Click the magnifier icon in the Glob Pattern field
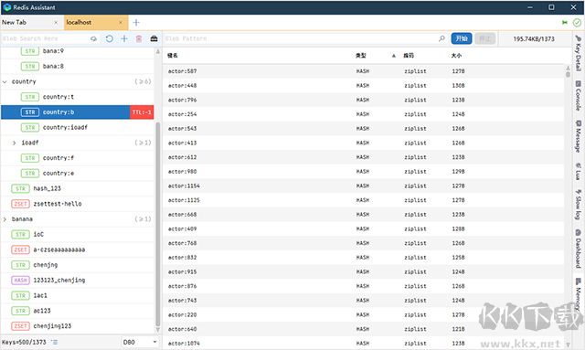This screenshot has height=350, width=585. tap(441, 38)
